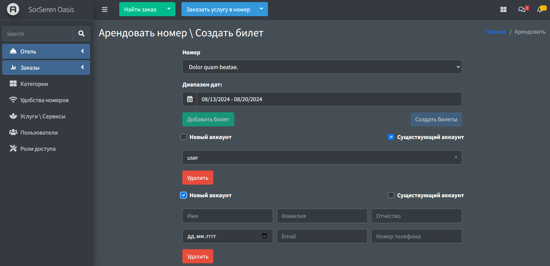Expand the user account select dropdown
The width and height of the screenshot is (550, 266).
(322, 158)
